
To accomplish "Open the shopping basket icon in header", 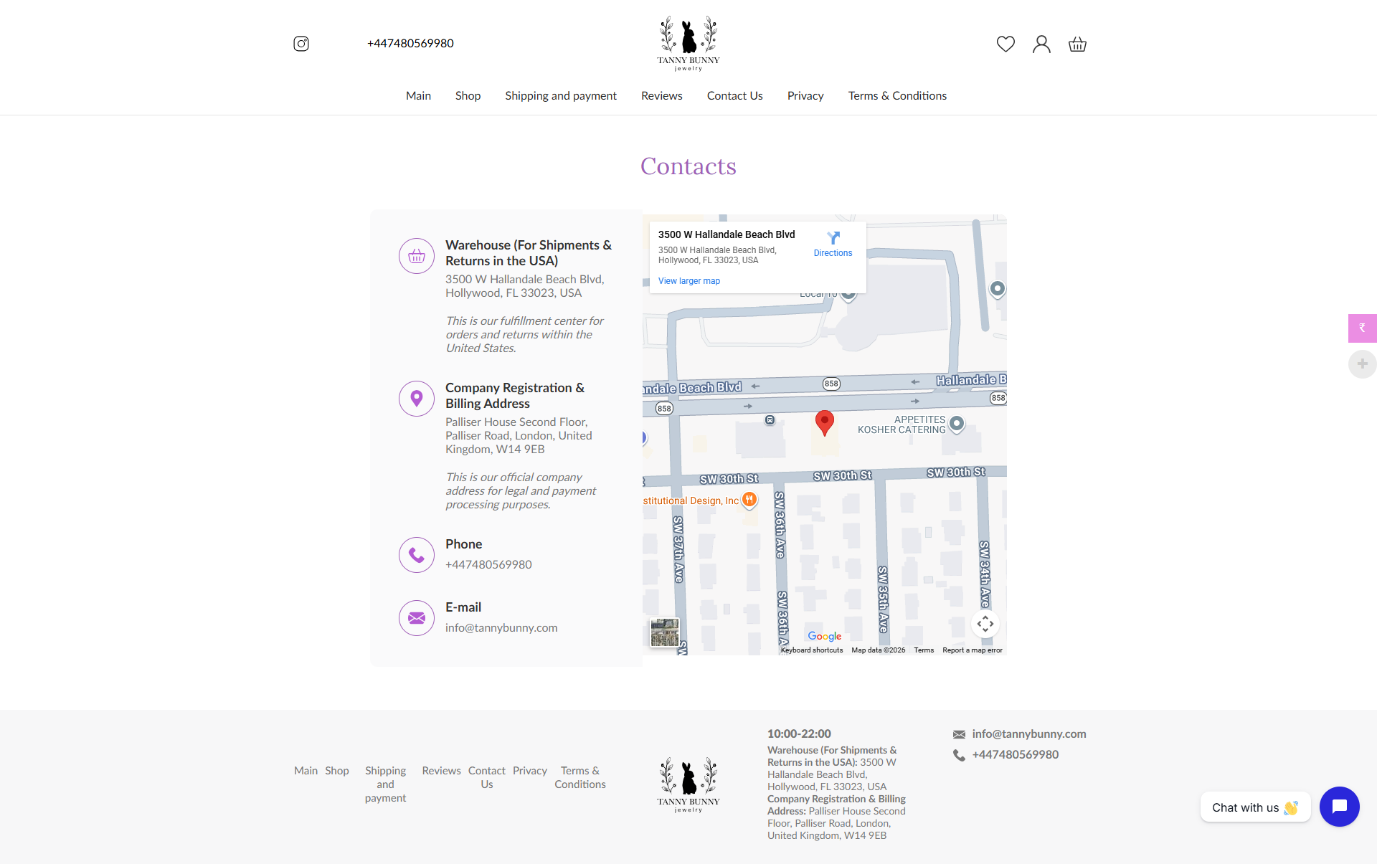I will [1077, 44].
